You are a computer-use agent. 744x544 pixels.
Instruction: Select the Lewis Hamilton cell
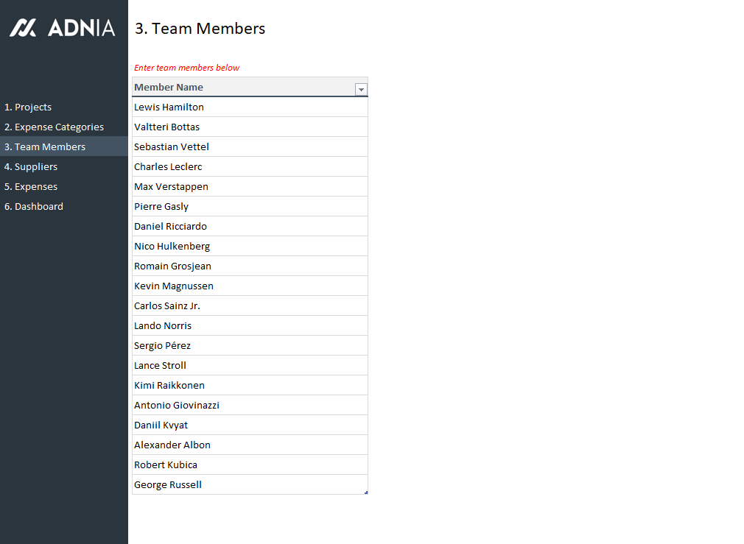(x=169, y=107)
